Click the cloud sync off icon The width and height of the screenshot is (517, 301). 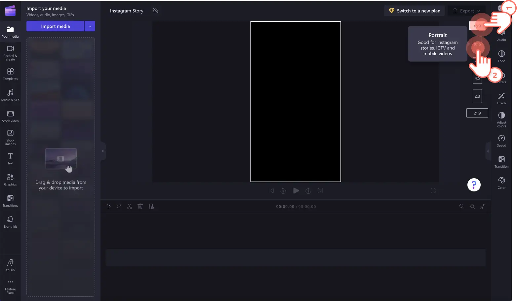click(156, 11)
